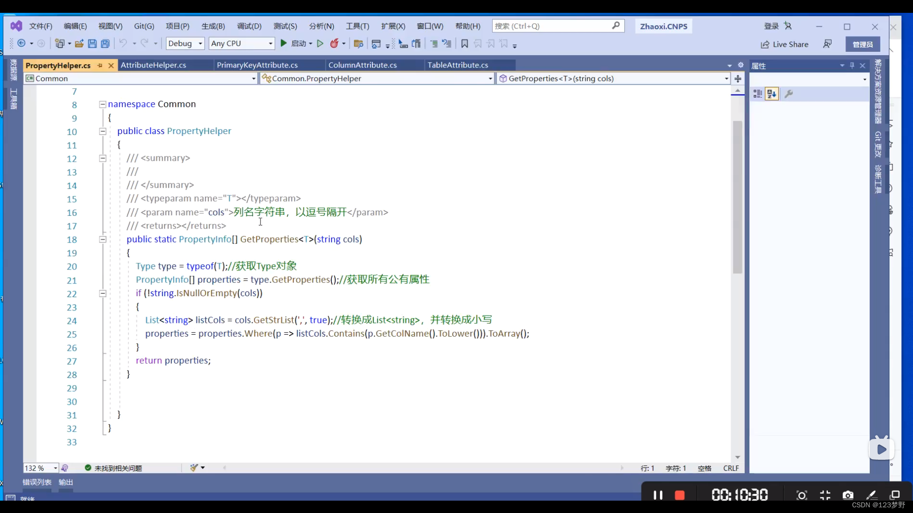Screen dimensions: 913x513
Task: Show categorized view in Properties panel
Action: [x=758, y=94]
